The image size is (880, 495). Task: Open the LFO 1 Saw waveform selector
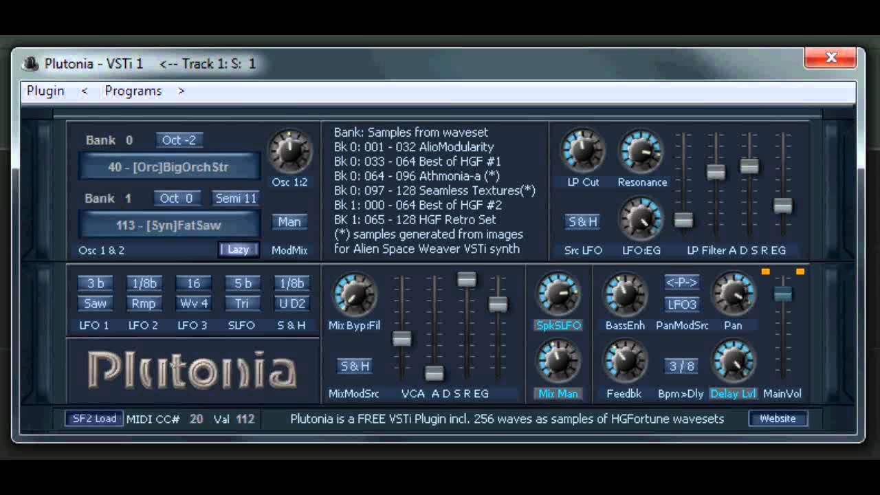coord(96,303)
